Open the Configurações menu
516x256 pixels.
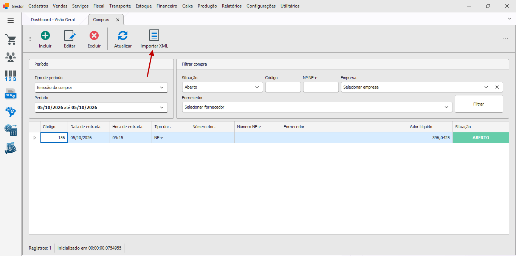(261, 6)
